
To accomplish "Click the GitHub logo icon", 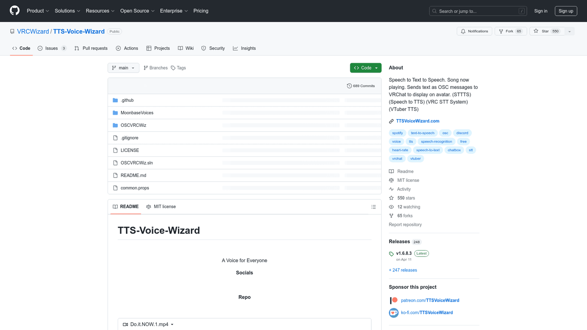I will coord(15,11).
